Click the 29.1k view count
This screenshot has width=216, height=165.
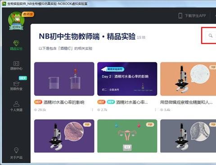coord(42,110)
